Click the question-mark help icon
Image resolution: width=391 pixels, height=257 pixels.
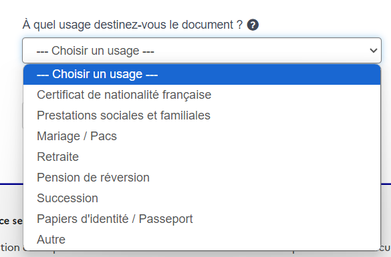coord(253,25)
